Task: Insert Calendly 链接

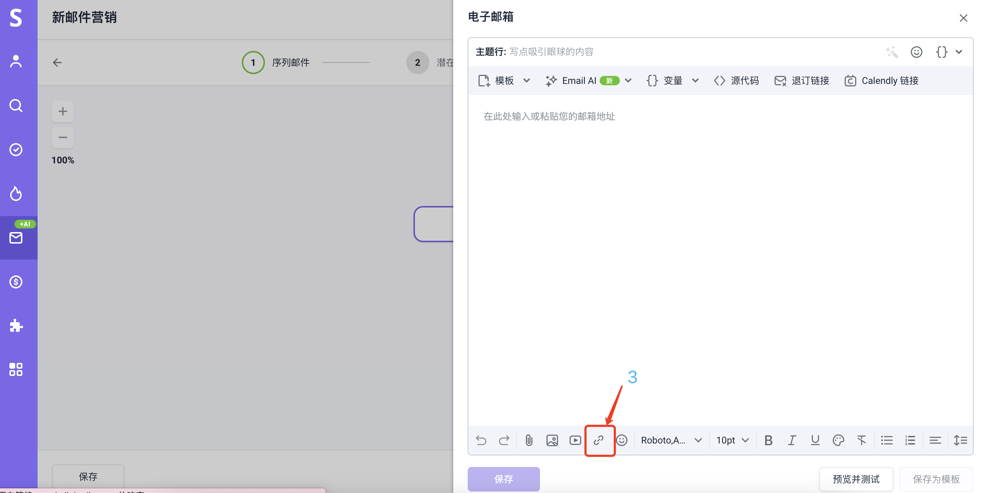Action: (x=881, y=80)
